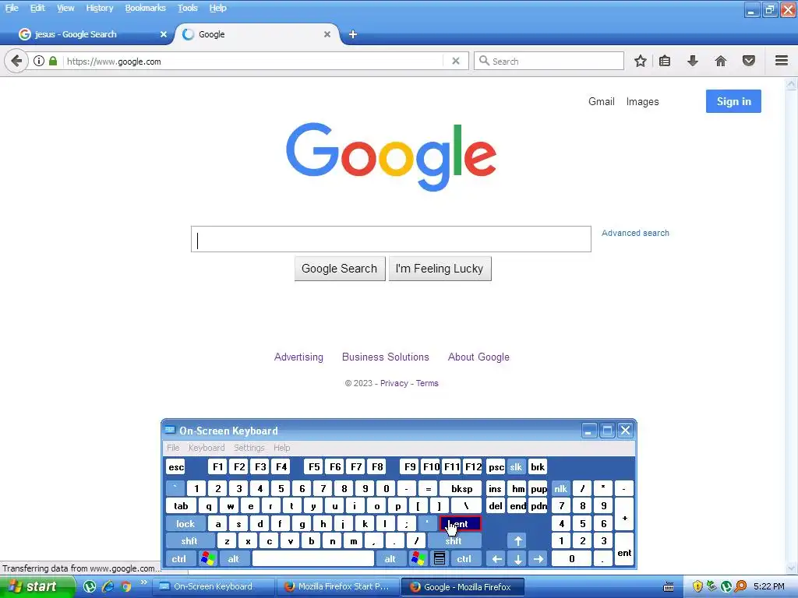Open a new tab with the plus button

tap(353, 34)
